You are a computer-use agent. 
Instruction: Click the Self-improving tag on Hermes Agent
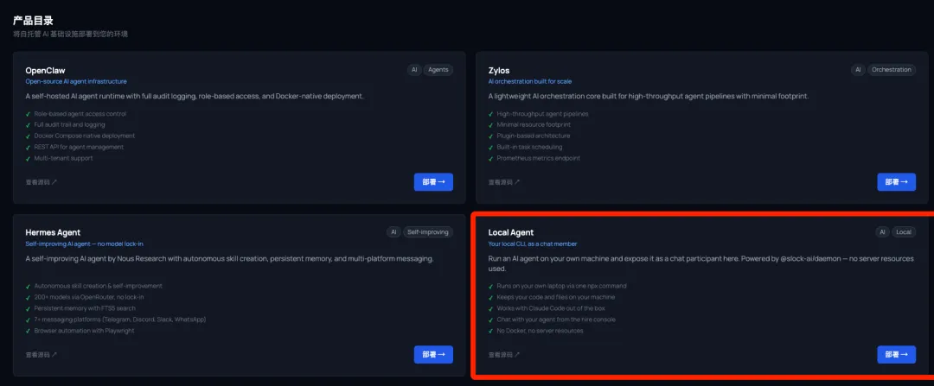click(x=428, y=232)
